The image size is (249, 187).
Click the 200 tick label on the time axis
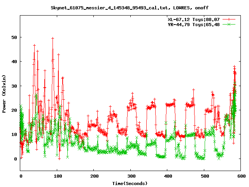point(94,176)
